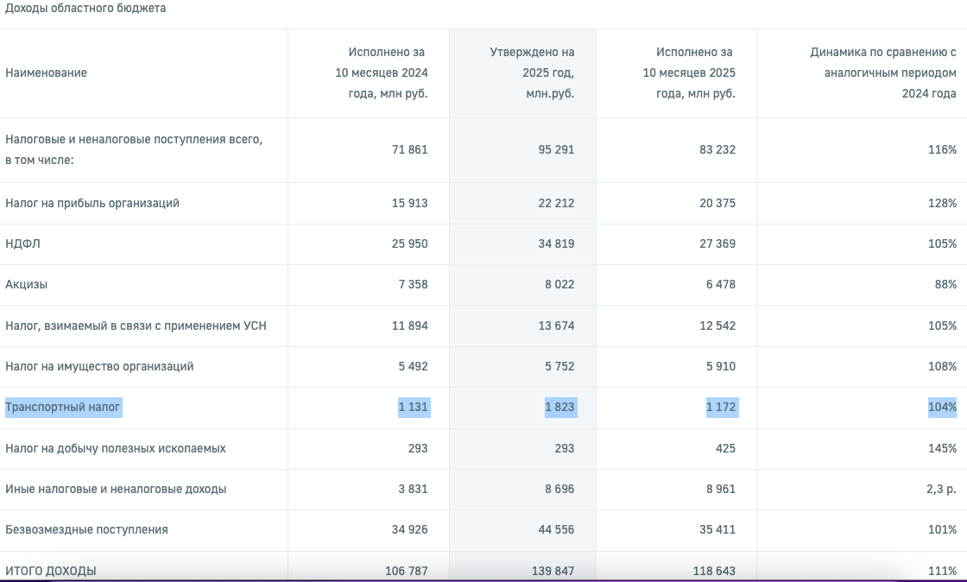Screen dimensions: 967x582
Task: Click the 'Исполнено за 10 месяцев 2025' header
Action: point(689,73)
